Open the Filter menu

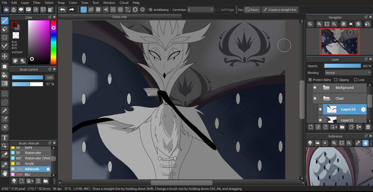click(37, 3)
